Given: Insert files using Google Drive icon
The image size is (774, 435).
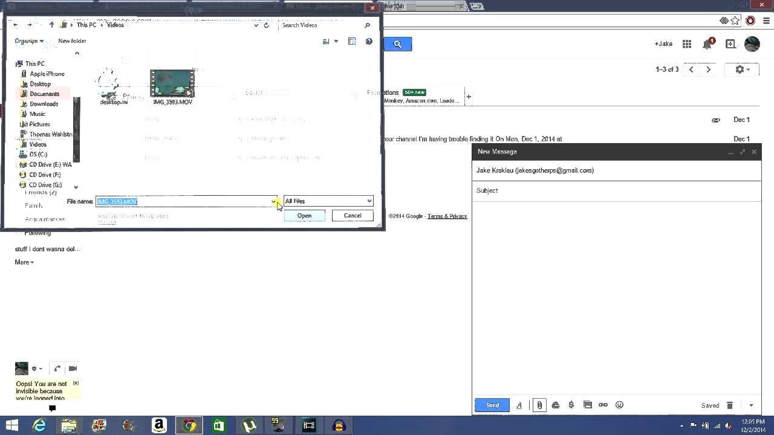Looking at the screenshot, I should pyautogui.click(x=555, y=405).
